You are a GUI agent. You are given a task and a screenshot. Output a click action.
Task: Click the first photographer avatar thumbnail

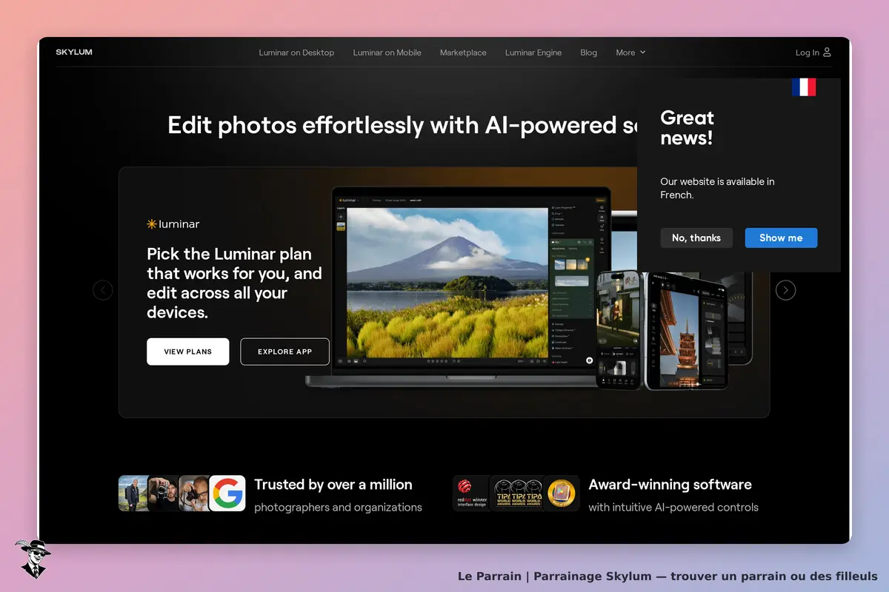coord(133,494)
